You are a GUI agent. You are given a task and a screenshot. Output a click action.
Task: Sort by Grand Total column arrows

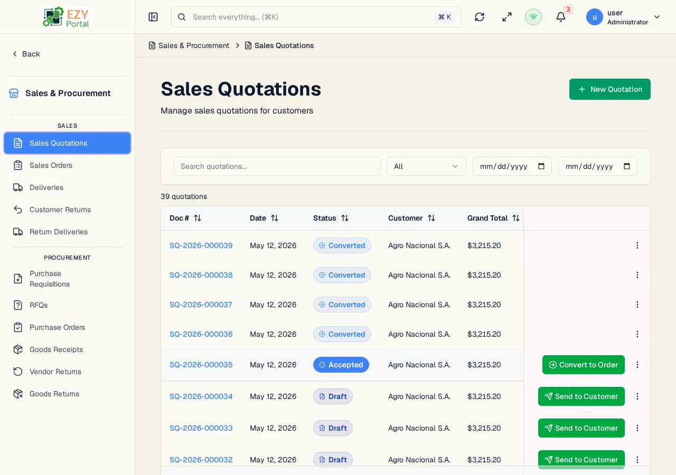(x=516, y=218)
